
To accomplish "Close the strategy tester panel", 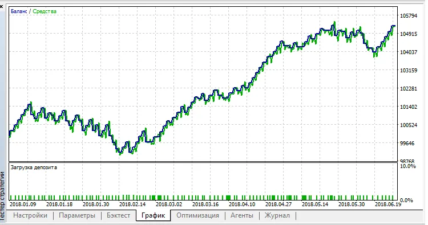I will [1, 6].
